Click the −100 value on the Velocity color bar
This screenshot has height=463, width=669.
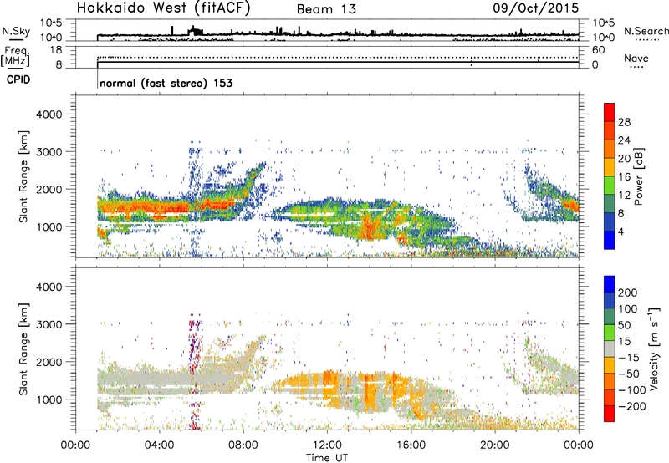tap(632, 390)
